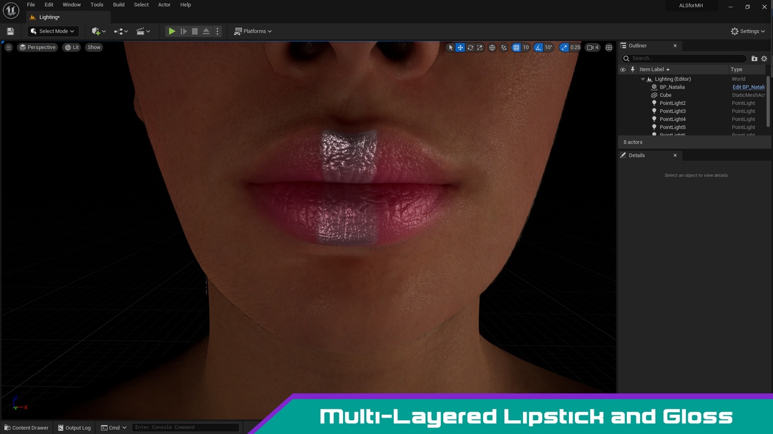
Task: Select the scale transform tool
Action: click(480, 48)
